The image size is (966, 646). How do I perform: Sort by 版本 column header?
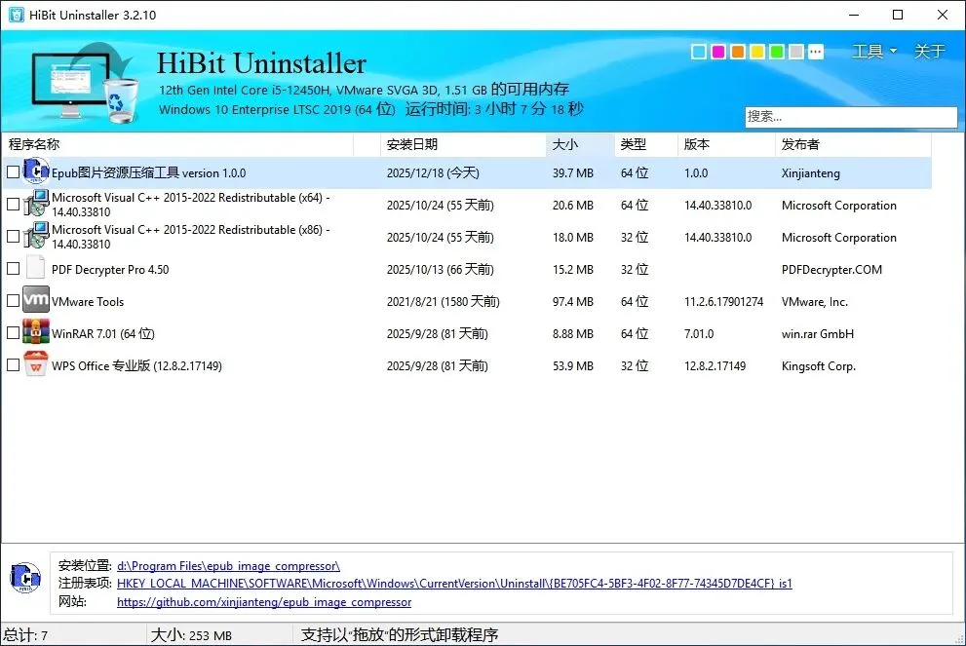point(726,144)
